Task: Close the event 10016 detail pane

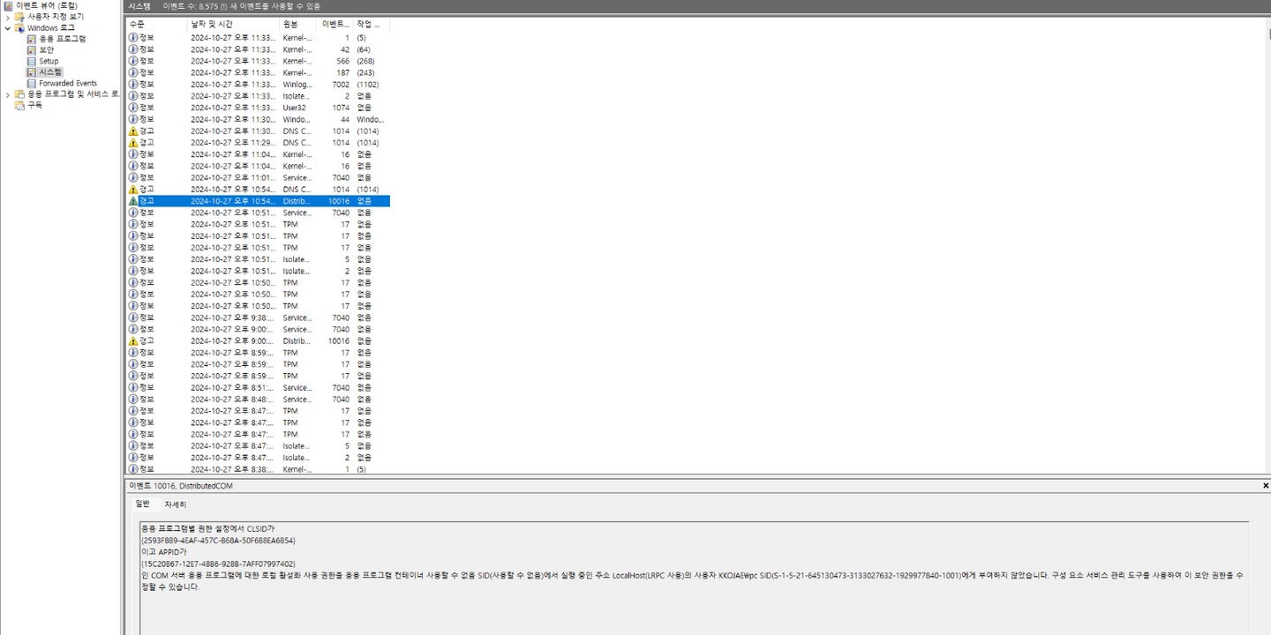Action: 1266,486
